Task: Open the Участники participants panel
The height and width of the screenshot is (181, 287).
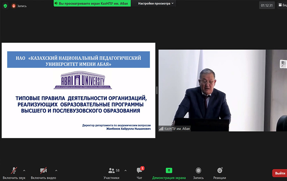Action: click(112, 171)
